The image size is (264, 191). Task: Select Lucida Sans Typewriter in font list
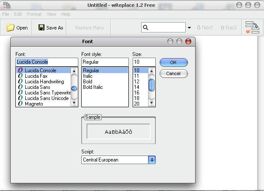click(44, 92)
